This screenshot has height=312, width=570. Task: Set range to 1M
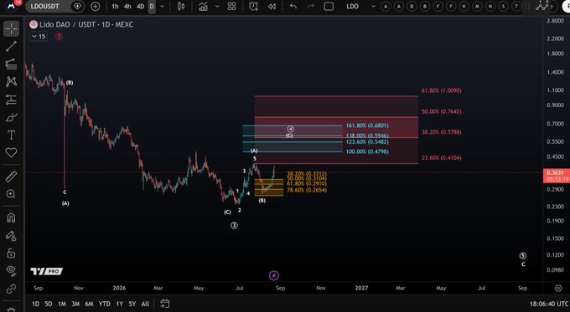62,304
